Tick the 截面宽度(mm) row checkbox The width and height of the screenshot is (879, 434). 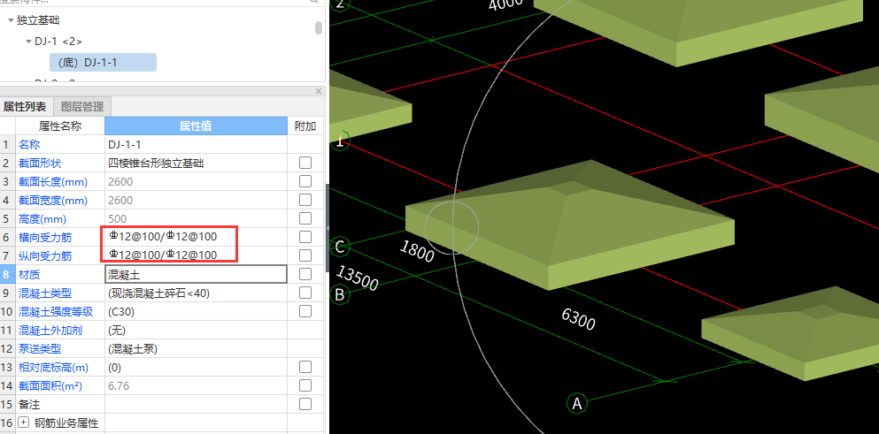click(305, 200)
